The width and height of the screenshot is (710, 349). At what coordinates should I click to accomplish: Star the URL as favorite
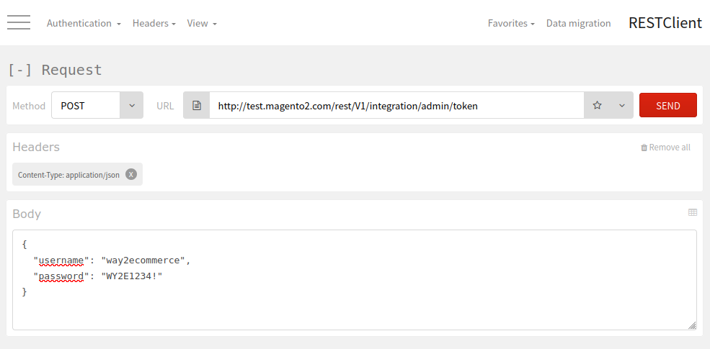[597, 105]
